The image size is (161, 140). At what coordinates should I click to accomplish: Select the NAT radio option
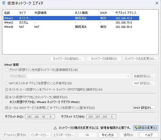tap(7, 83)
